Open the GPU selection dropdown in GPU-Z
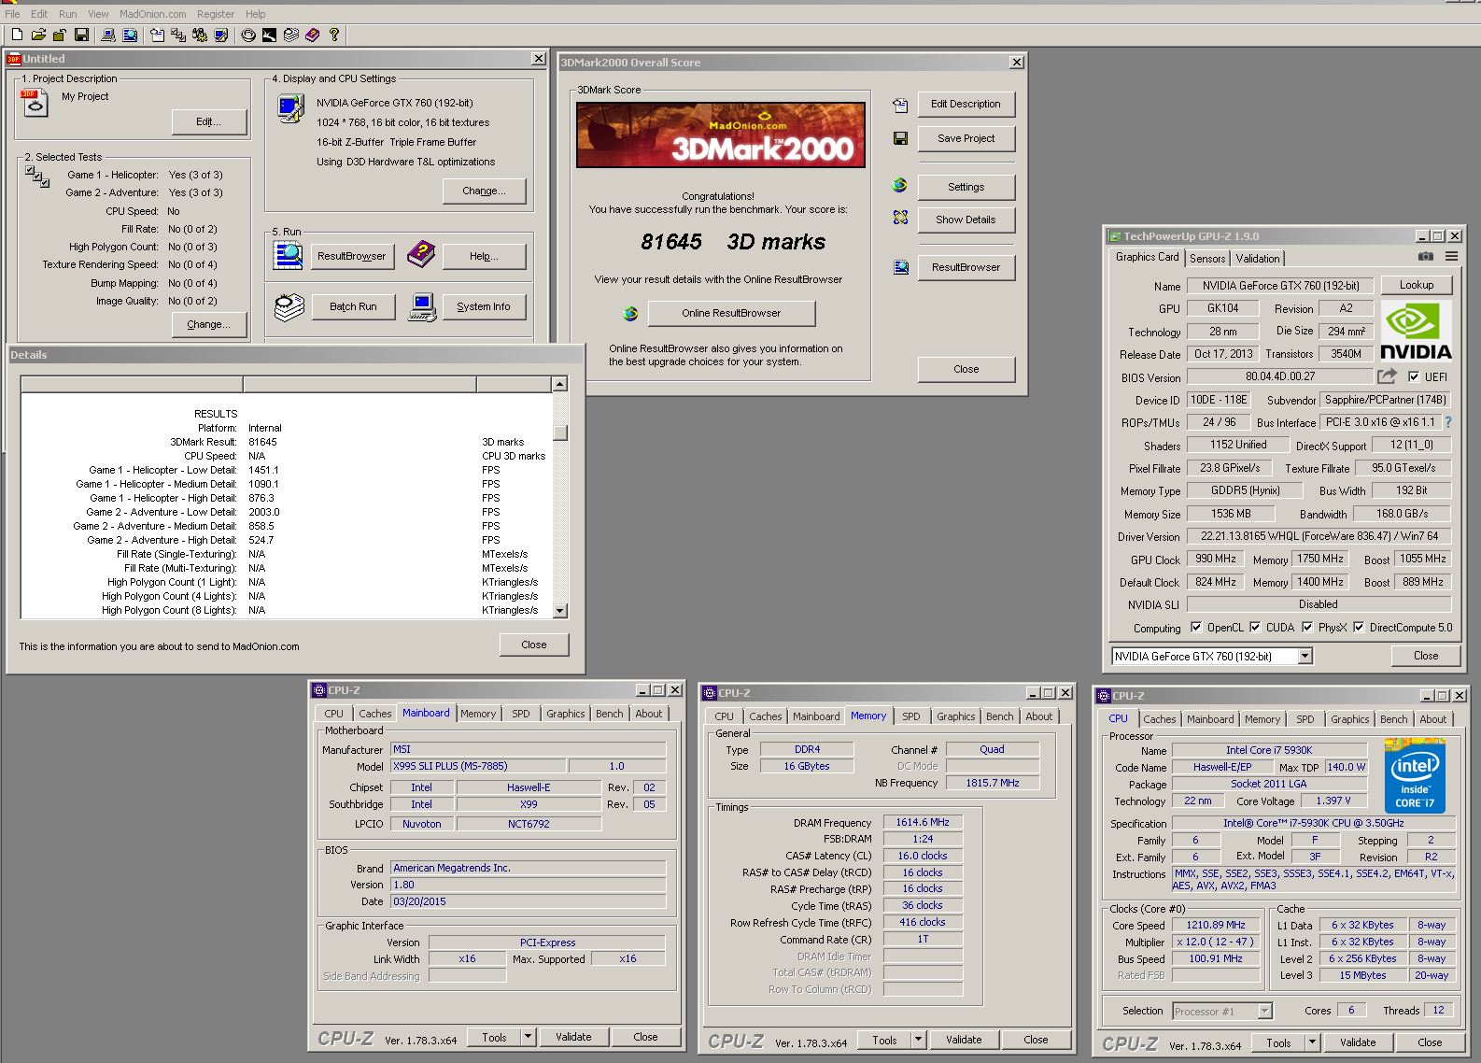This screenshot has width=1481, height=1063. tap(1305, 657)
